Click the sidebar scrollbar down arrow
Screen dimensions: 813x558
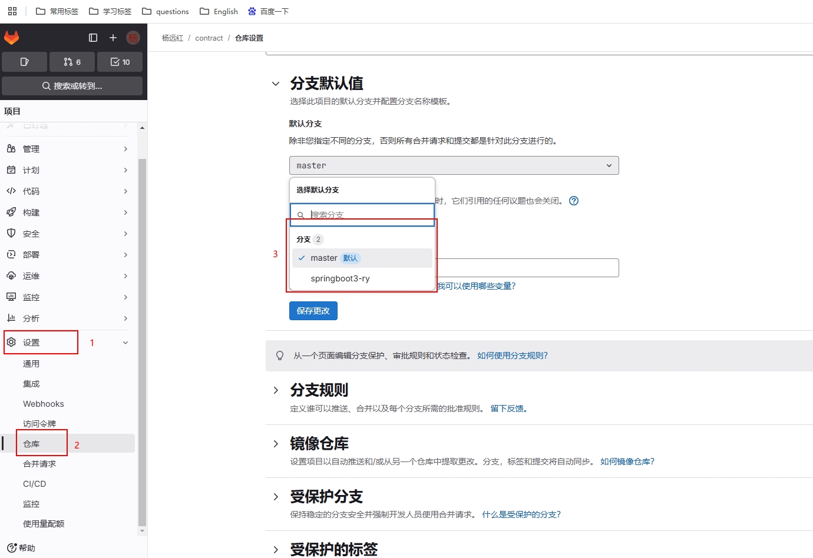(142, 531)
